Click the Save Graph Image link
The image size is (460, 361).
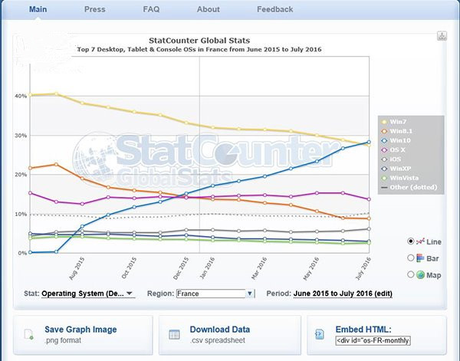(80, 330)
